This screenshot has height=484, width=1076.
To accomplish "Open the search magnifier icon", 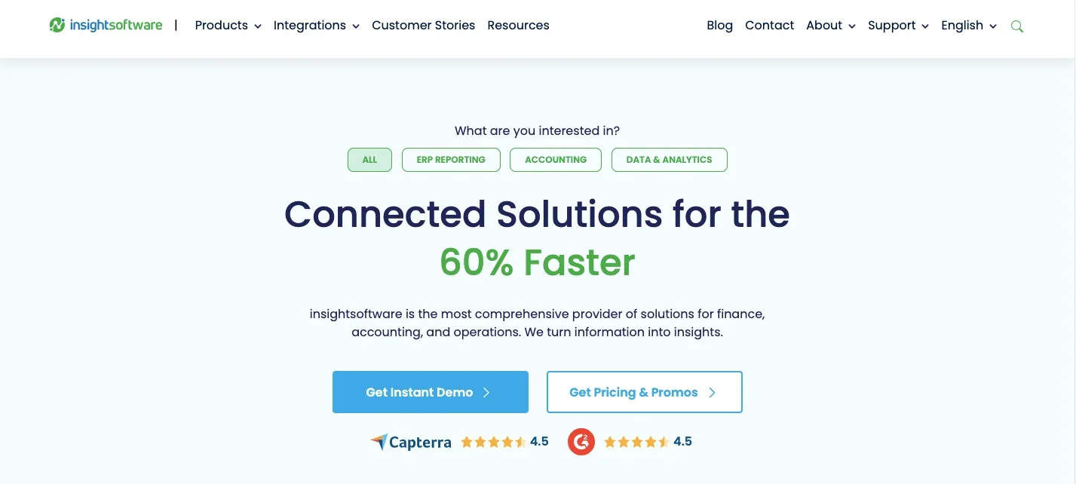I will click(x=1017, y=26).
